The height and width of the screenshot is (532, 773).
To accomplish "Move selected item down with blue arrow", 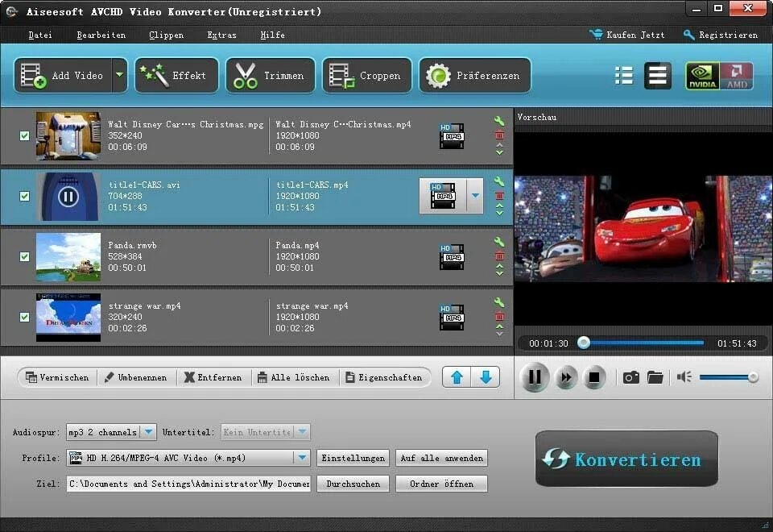I will pyautogui.click(x=486, y=377).
